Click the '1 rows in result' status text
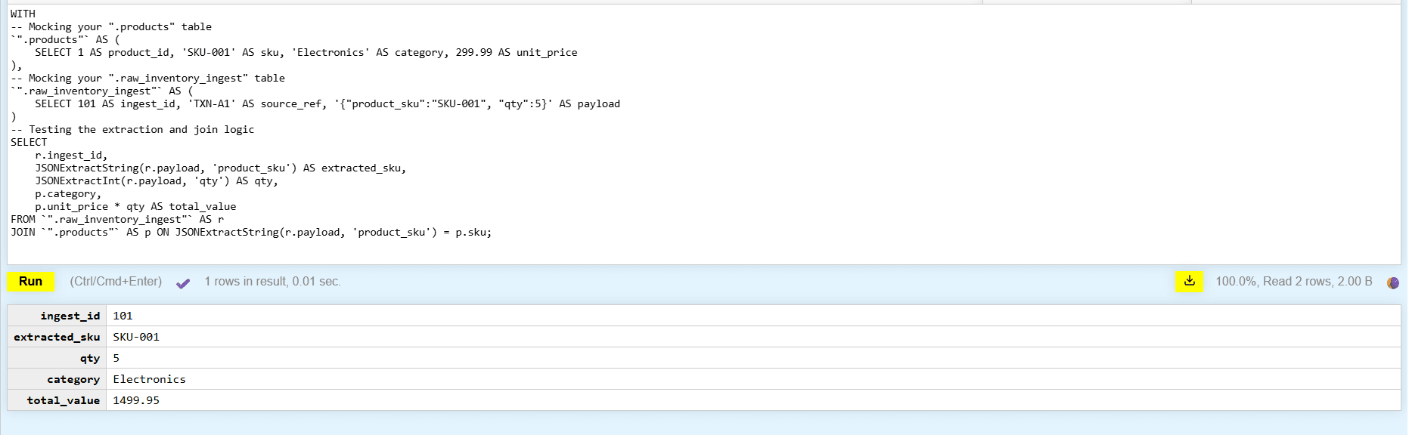The height and width of the screenshot is (435, 1409). (272, 282)
